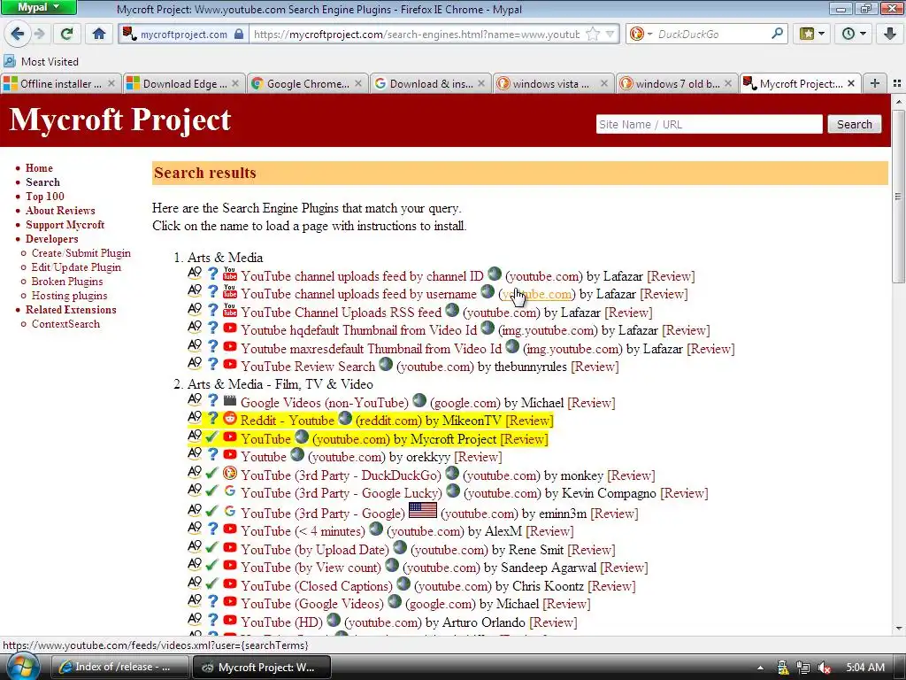Open the Review link for Reddit - Youtube

click(529, 421)
